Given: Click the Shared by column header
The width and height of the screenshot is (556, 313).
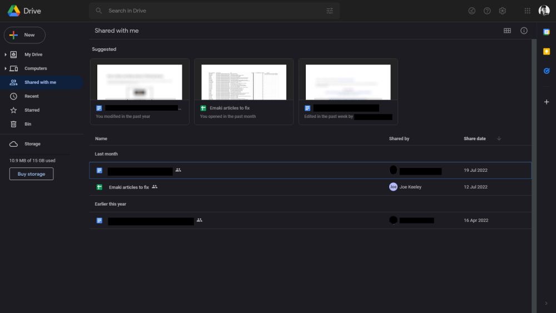Looking at the screenshot, I should pos(399,138).
